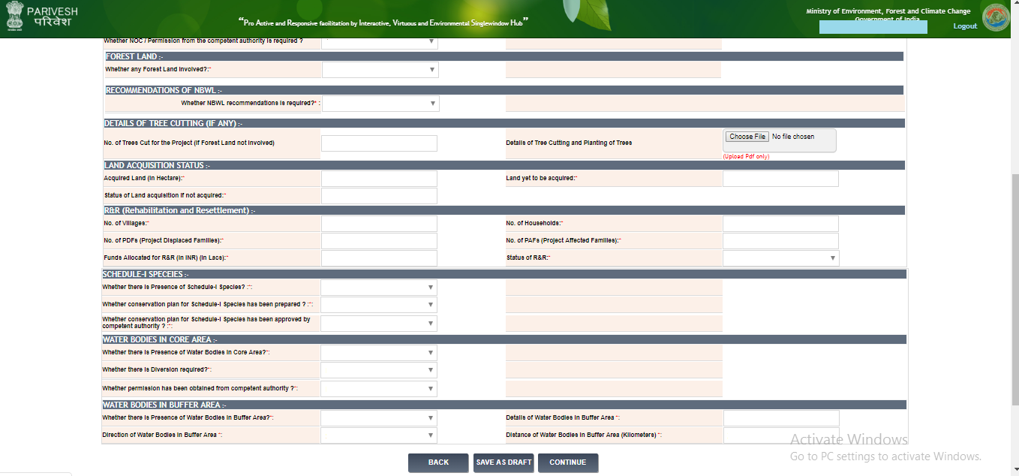This screenshot has width=1019, height=476.
Task: Click the No. of Trees Cut input field
Action: pyautogui.click(x=379, y=143)
